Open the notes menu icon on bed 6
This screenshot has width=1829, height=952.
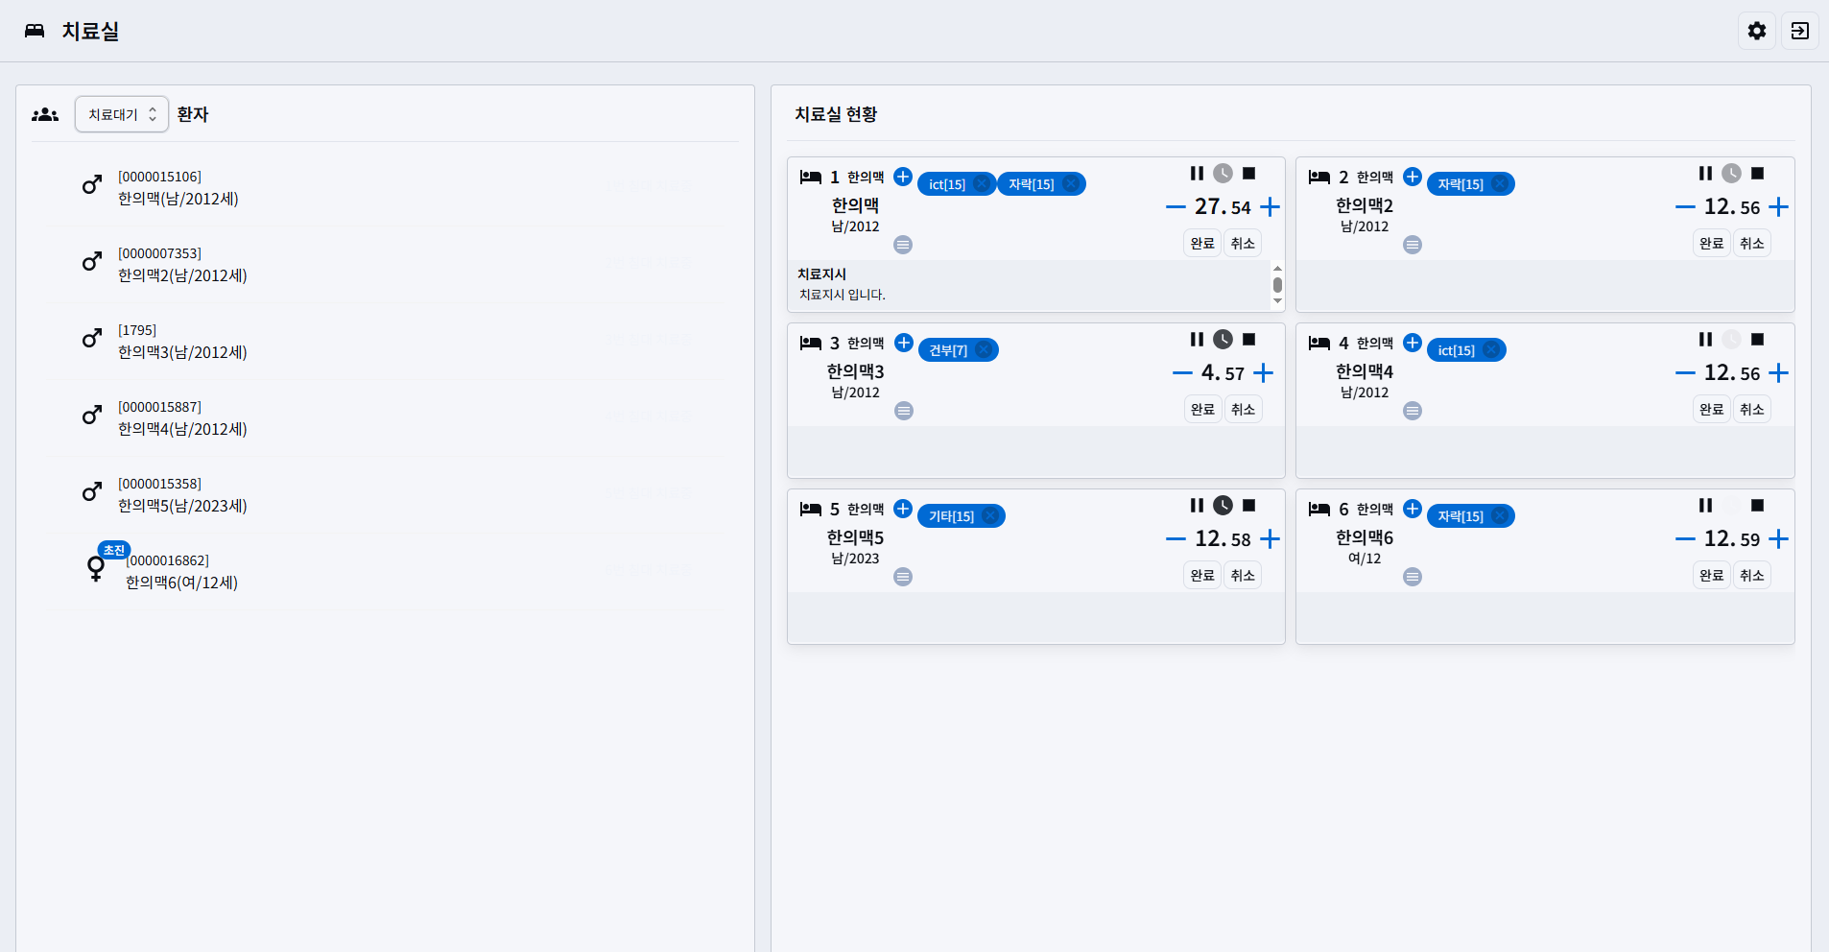[1412, 577]
